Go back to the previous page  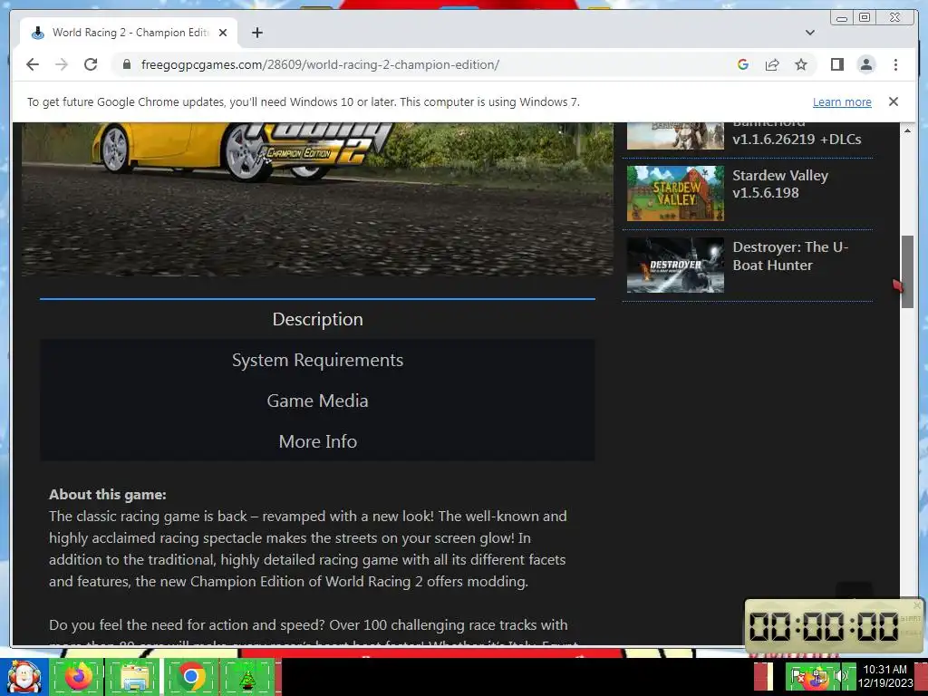33,64
